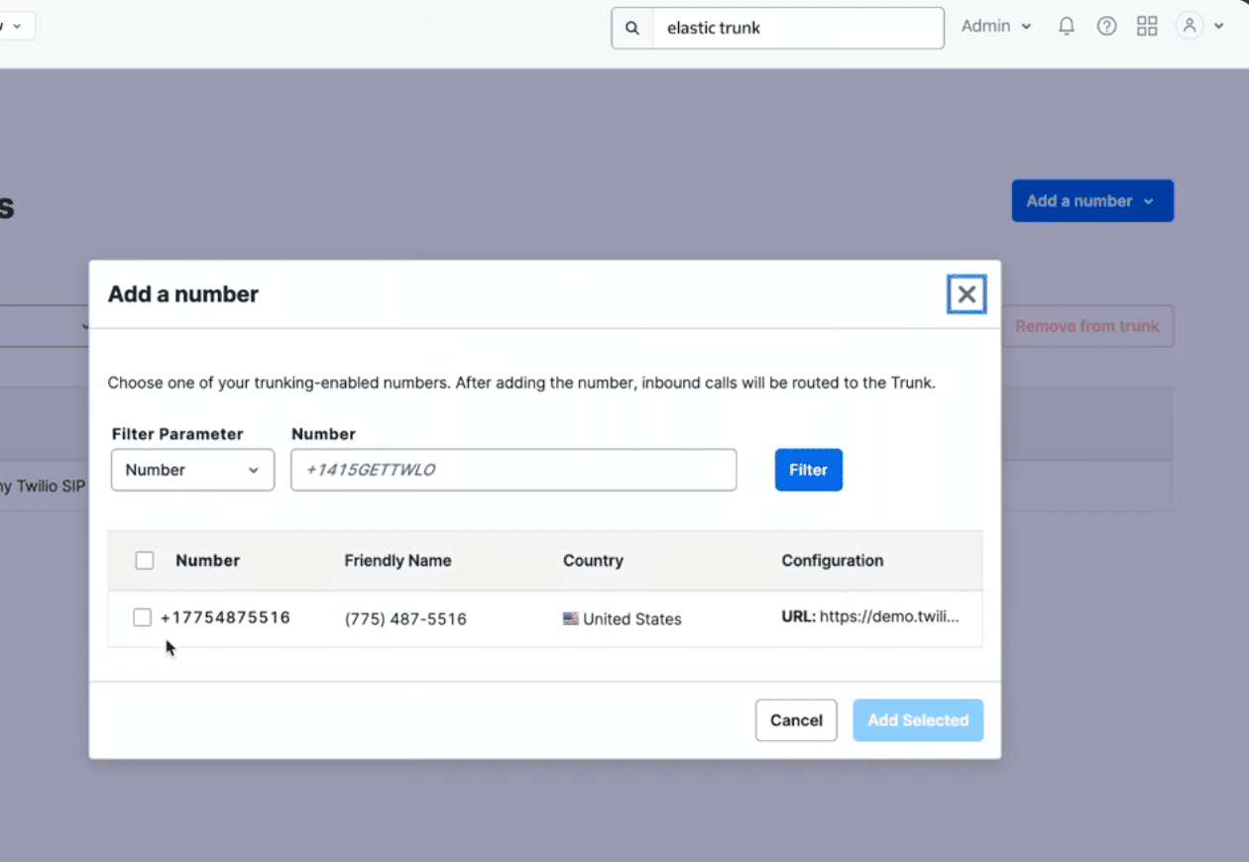1249x862 pixels.
Task: Click the Number filter input field
Action: pos(512,470)
